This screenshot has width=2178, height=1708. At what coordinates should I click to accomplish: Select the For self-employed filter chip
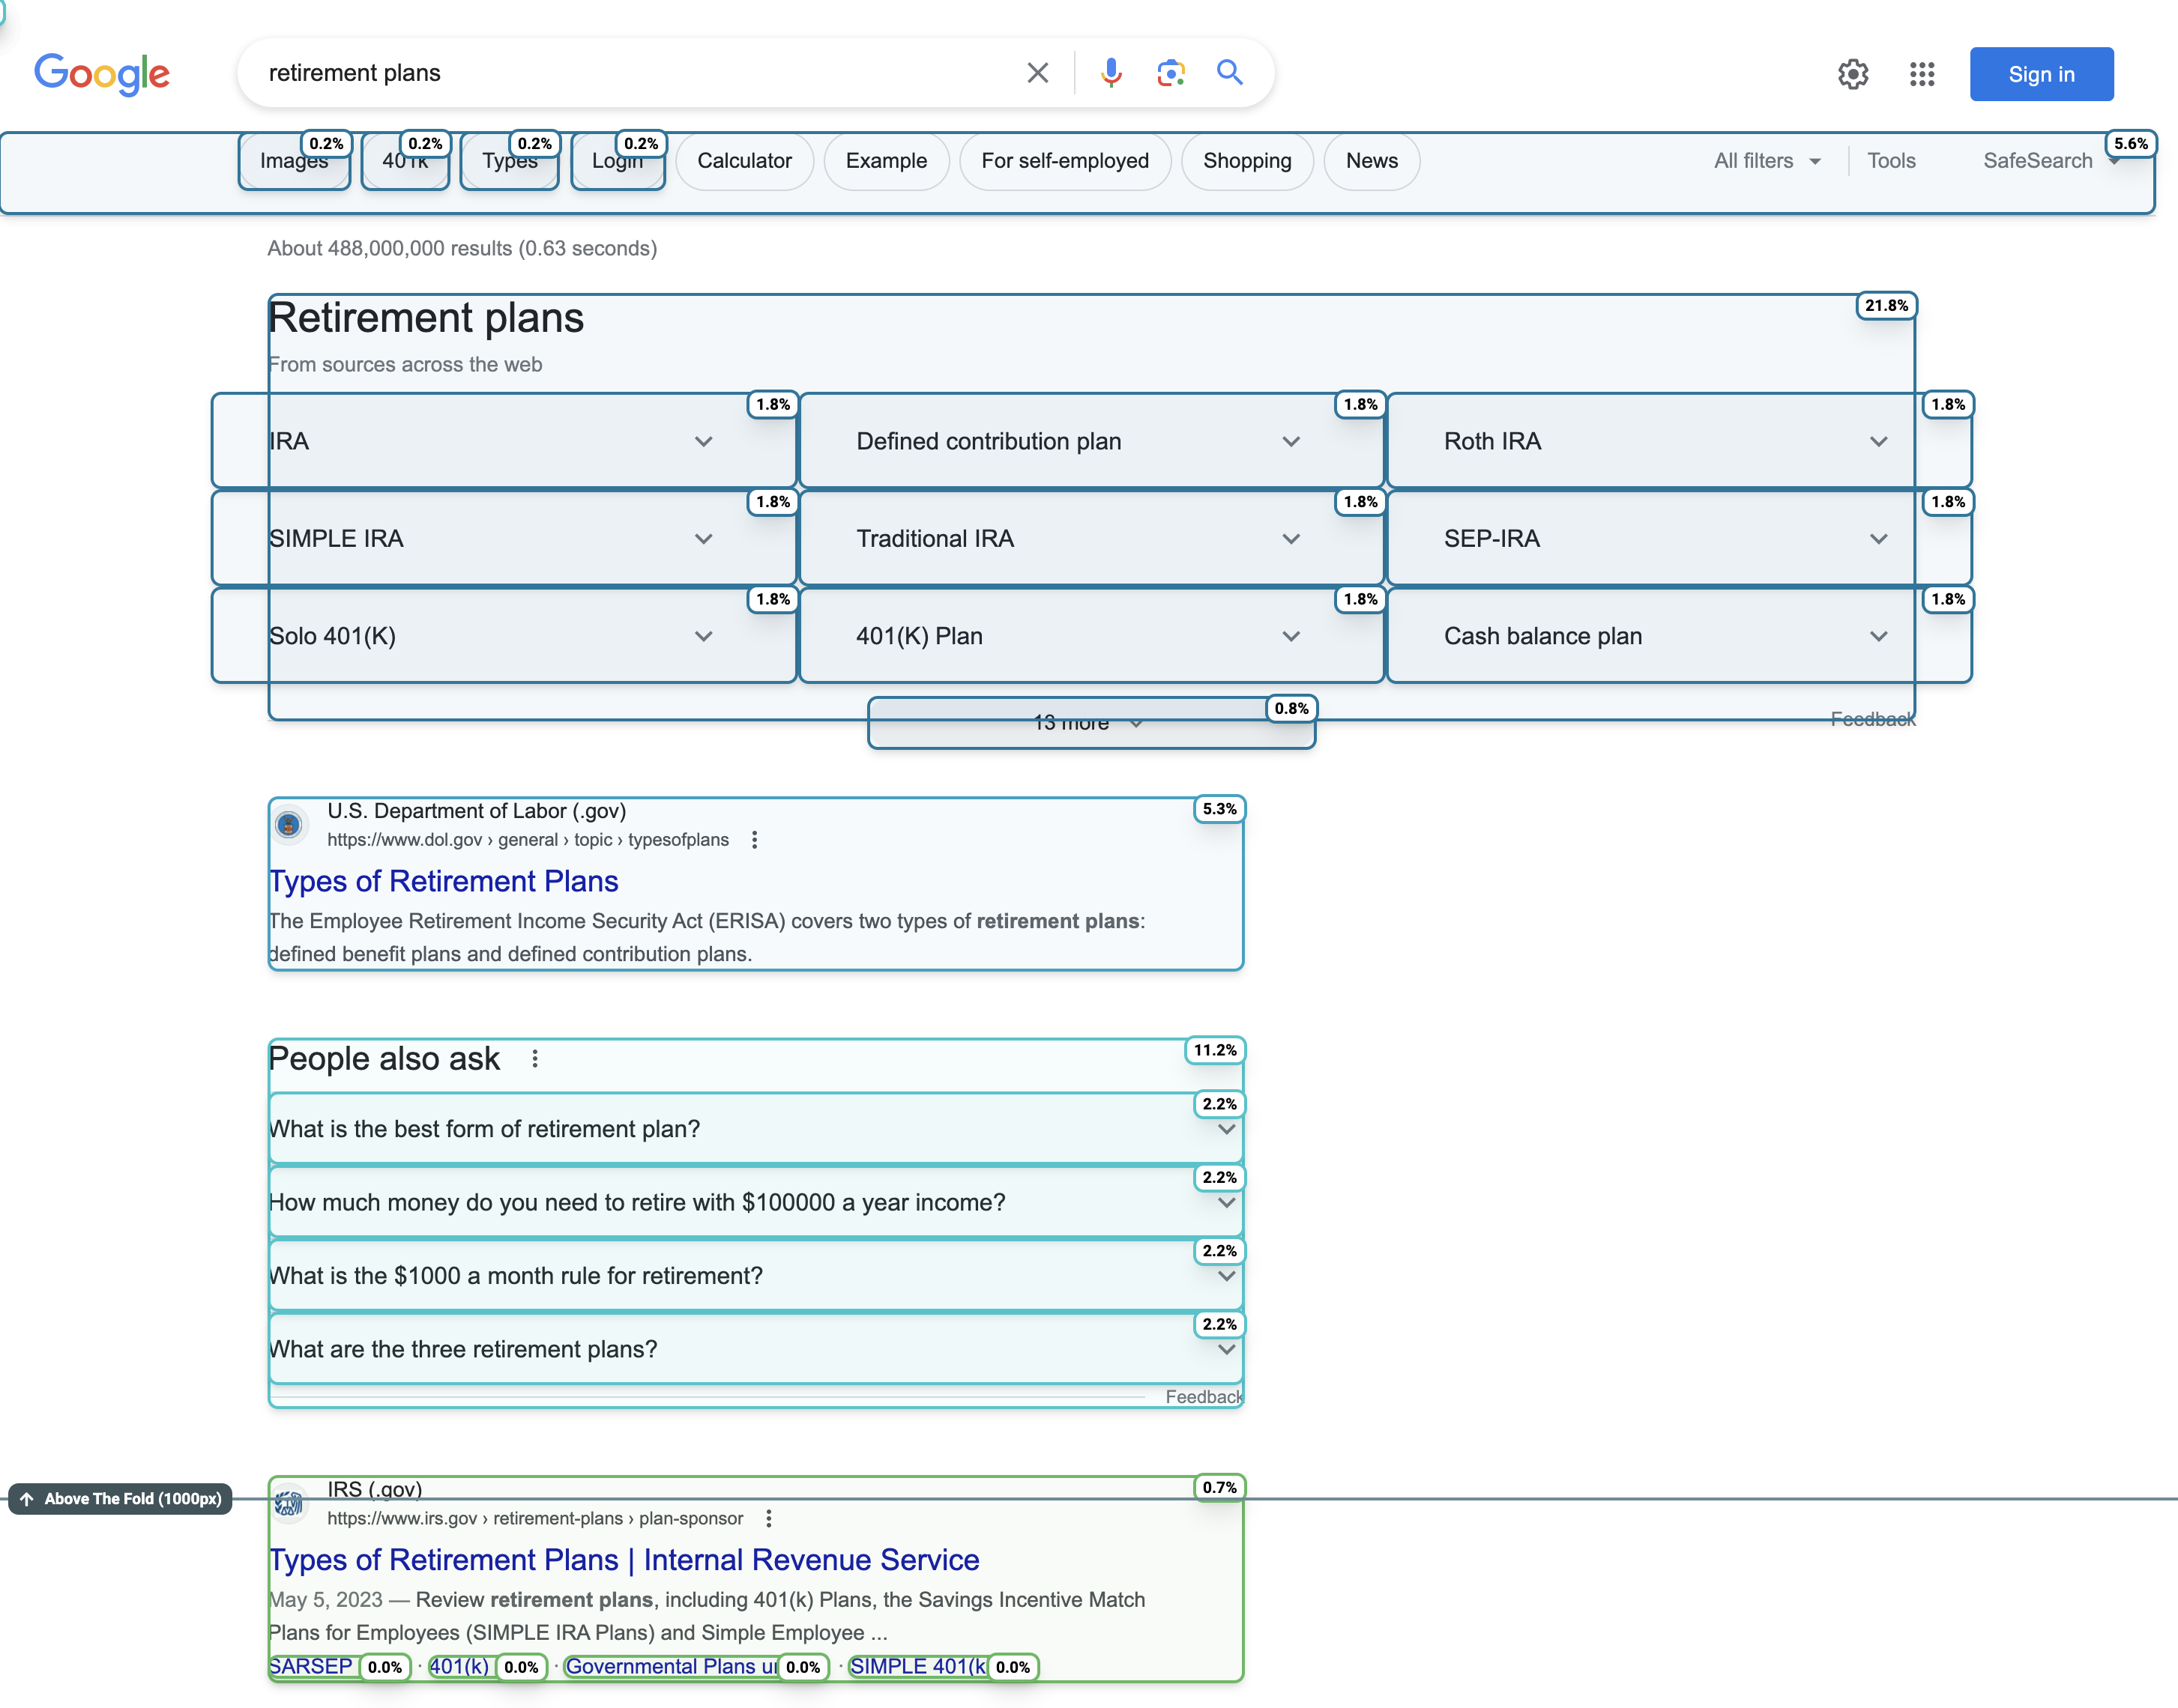click(1064, 161)
